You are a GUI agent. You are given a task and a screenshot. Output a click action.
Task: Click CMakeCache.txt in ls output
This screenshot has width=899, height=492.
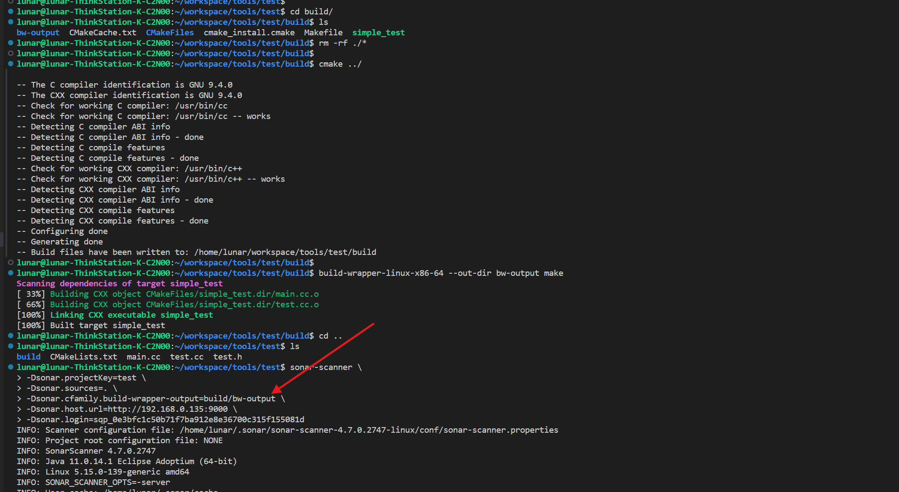point(102,33)
